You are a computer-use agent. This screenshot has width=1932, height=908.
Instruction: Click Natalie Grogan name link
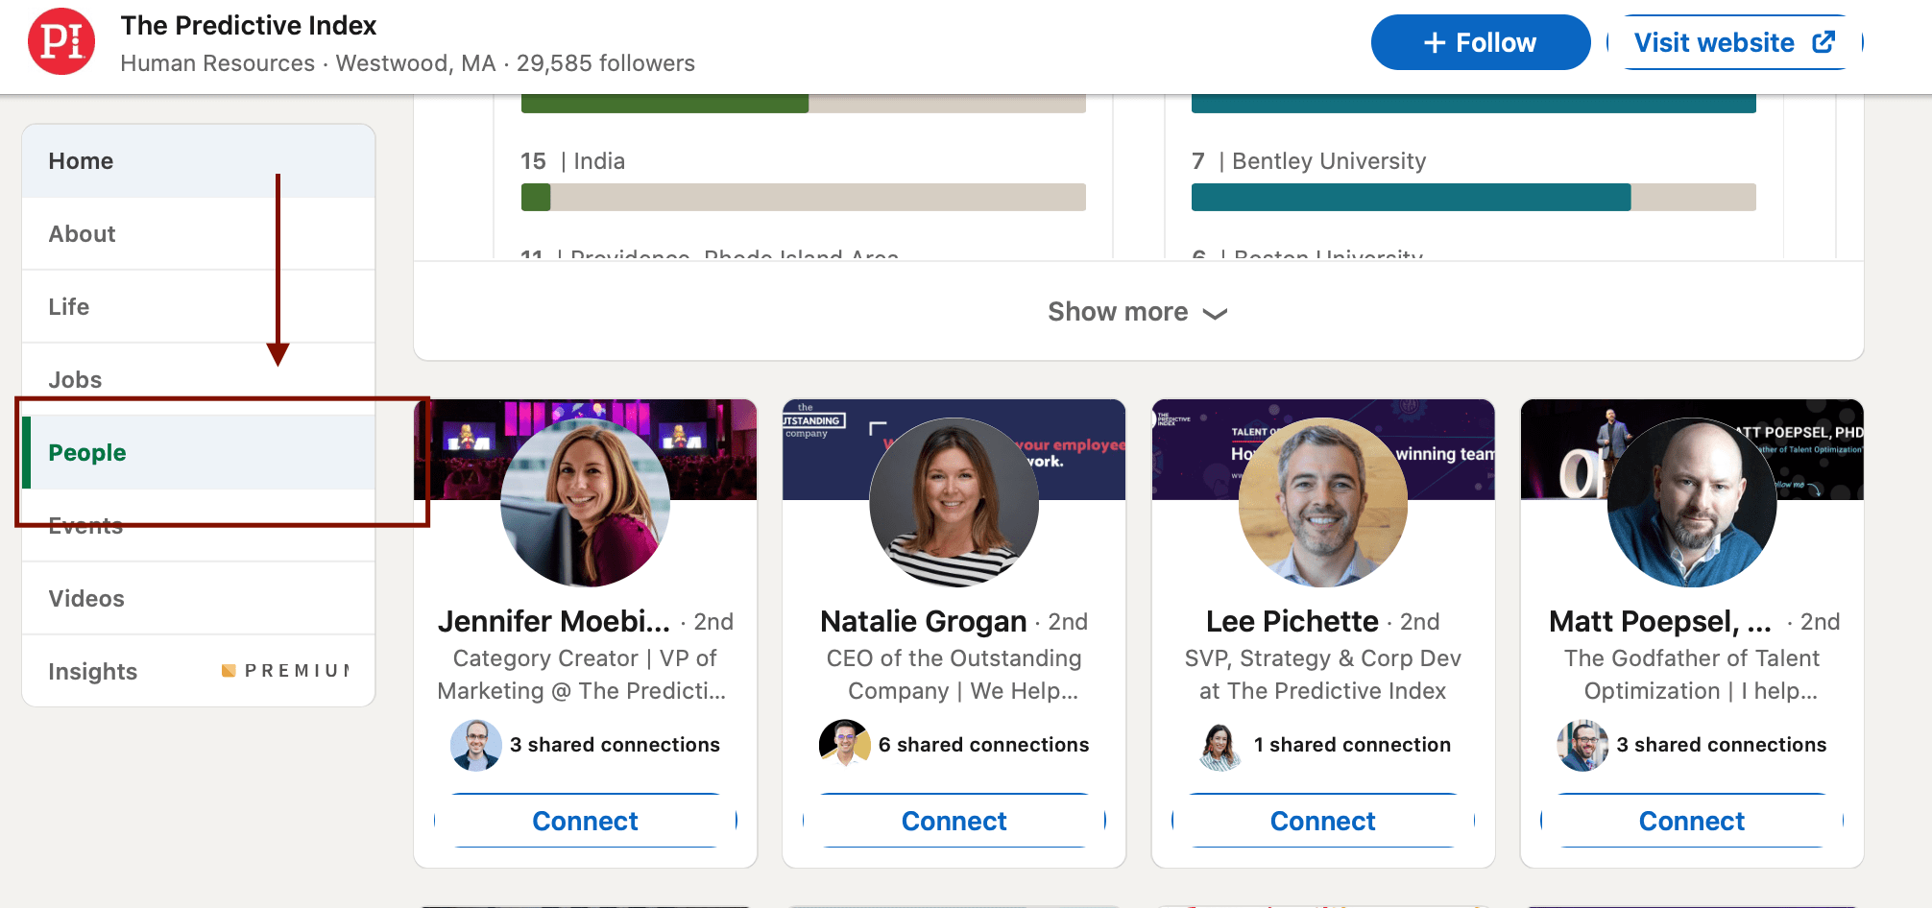[x=924, y=622]
